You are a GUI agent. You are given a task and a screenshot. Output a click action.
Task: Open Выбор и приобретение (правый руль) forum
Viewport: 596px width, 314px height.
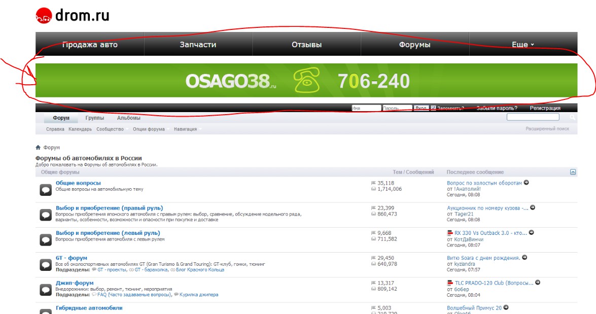pos(110,208)
